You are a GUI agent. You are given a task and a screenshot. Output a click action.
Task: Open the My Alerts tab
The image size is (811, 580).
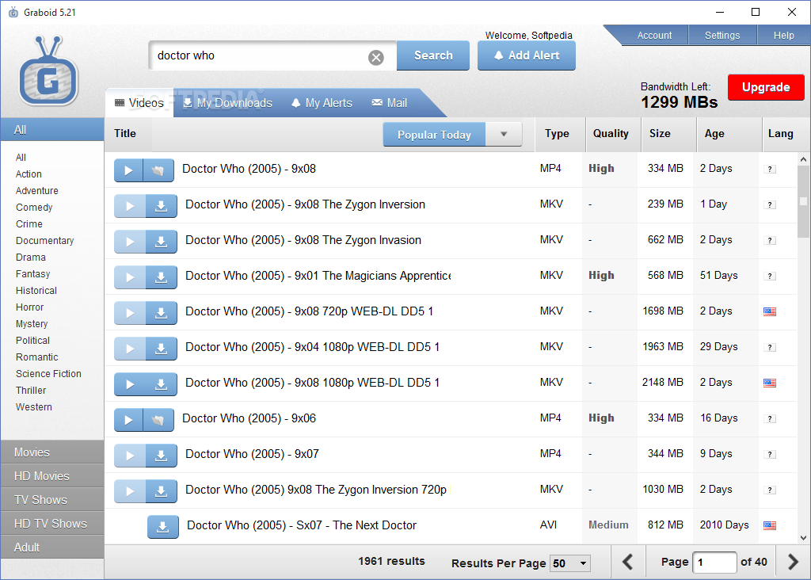point(322,103)
